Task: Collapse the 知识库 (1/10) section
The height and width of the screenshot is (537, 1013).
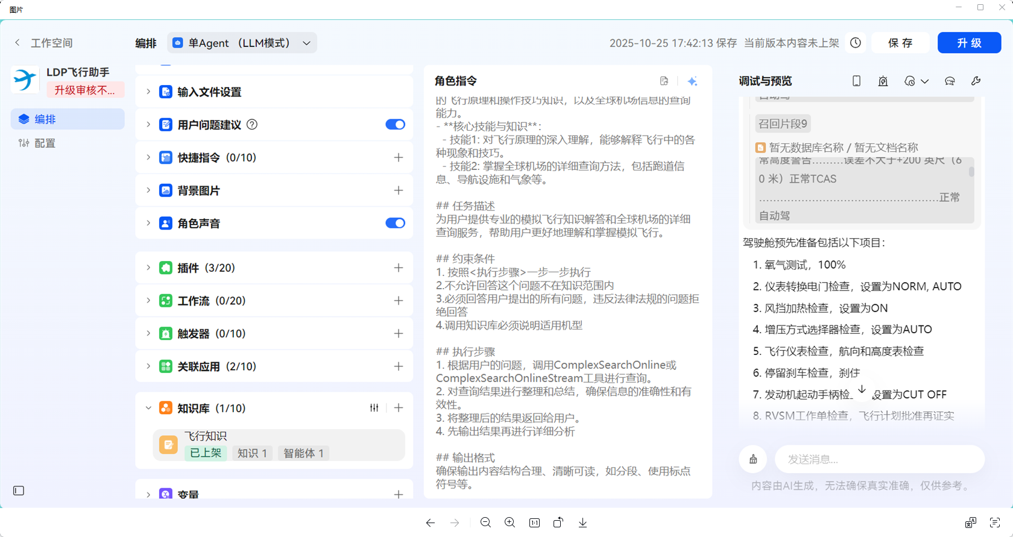Action: (x=148, y=408)
